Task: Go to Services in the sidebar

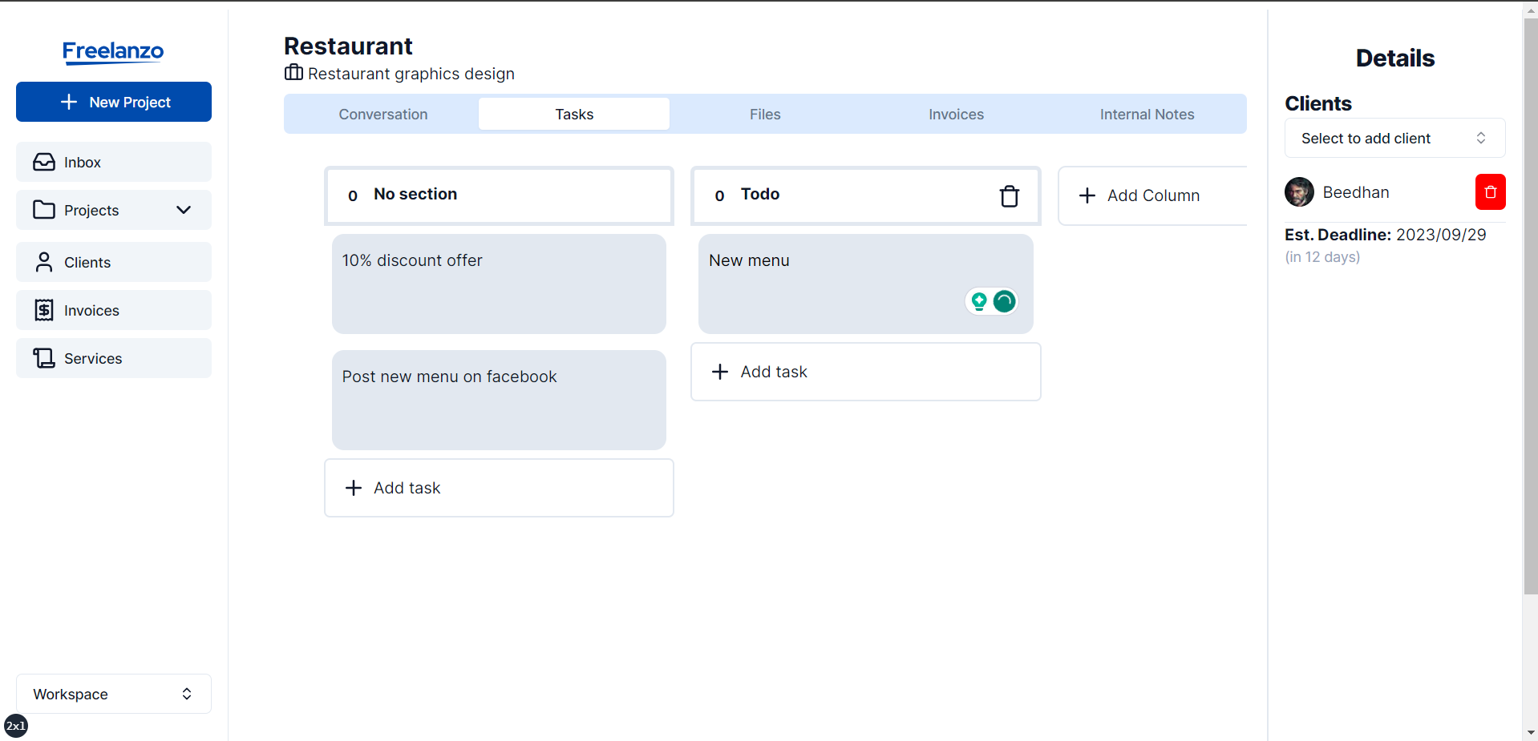Action: point(114,358)
